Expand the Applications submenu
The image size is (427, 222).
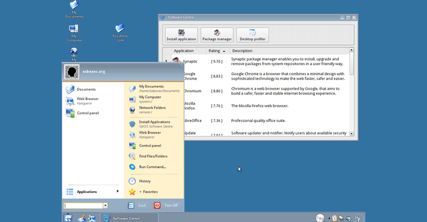point(93,192)
